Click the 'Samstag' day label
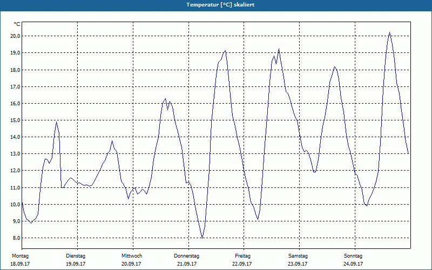 click(x=298, y=256)
